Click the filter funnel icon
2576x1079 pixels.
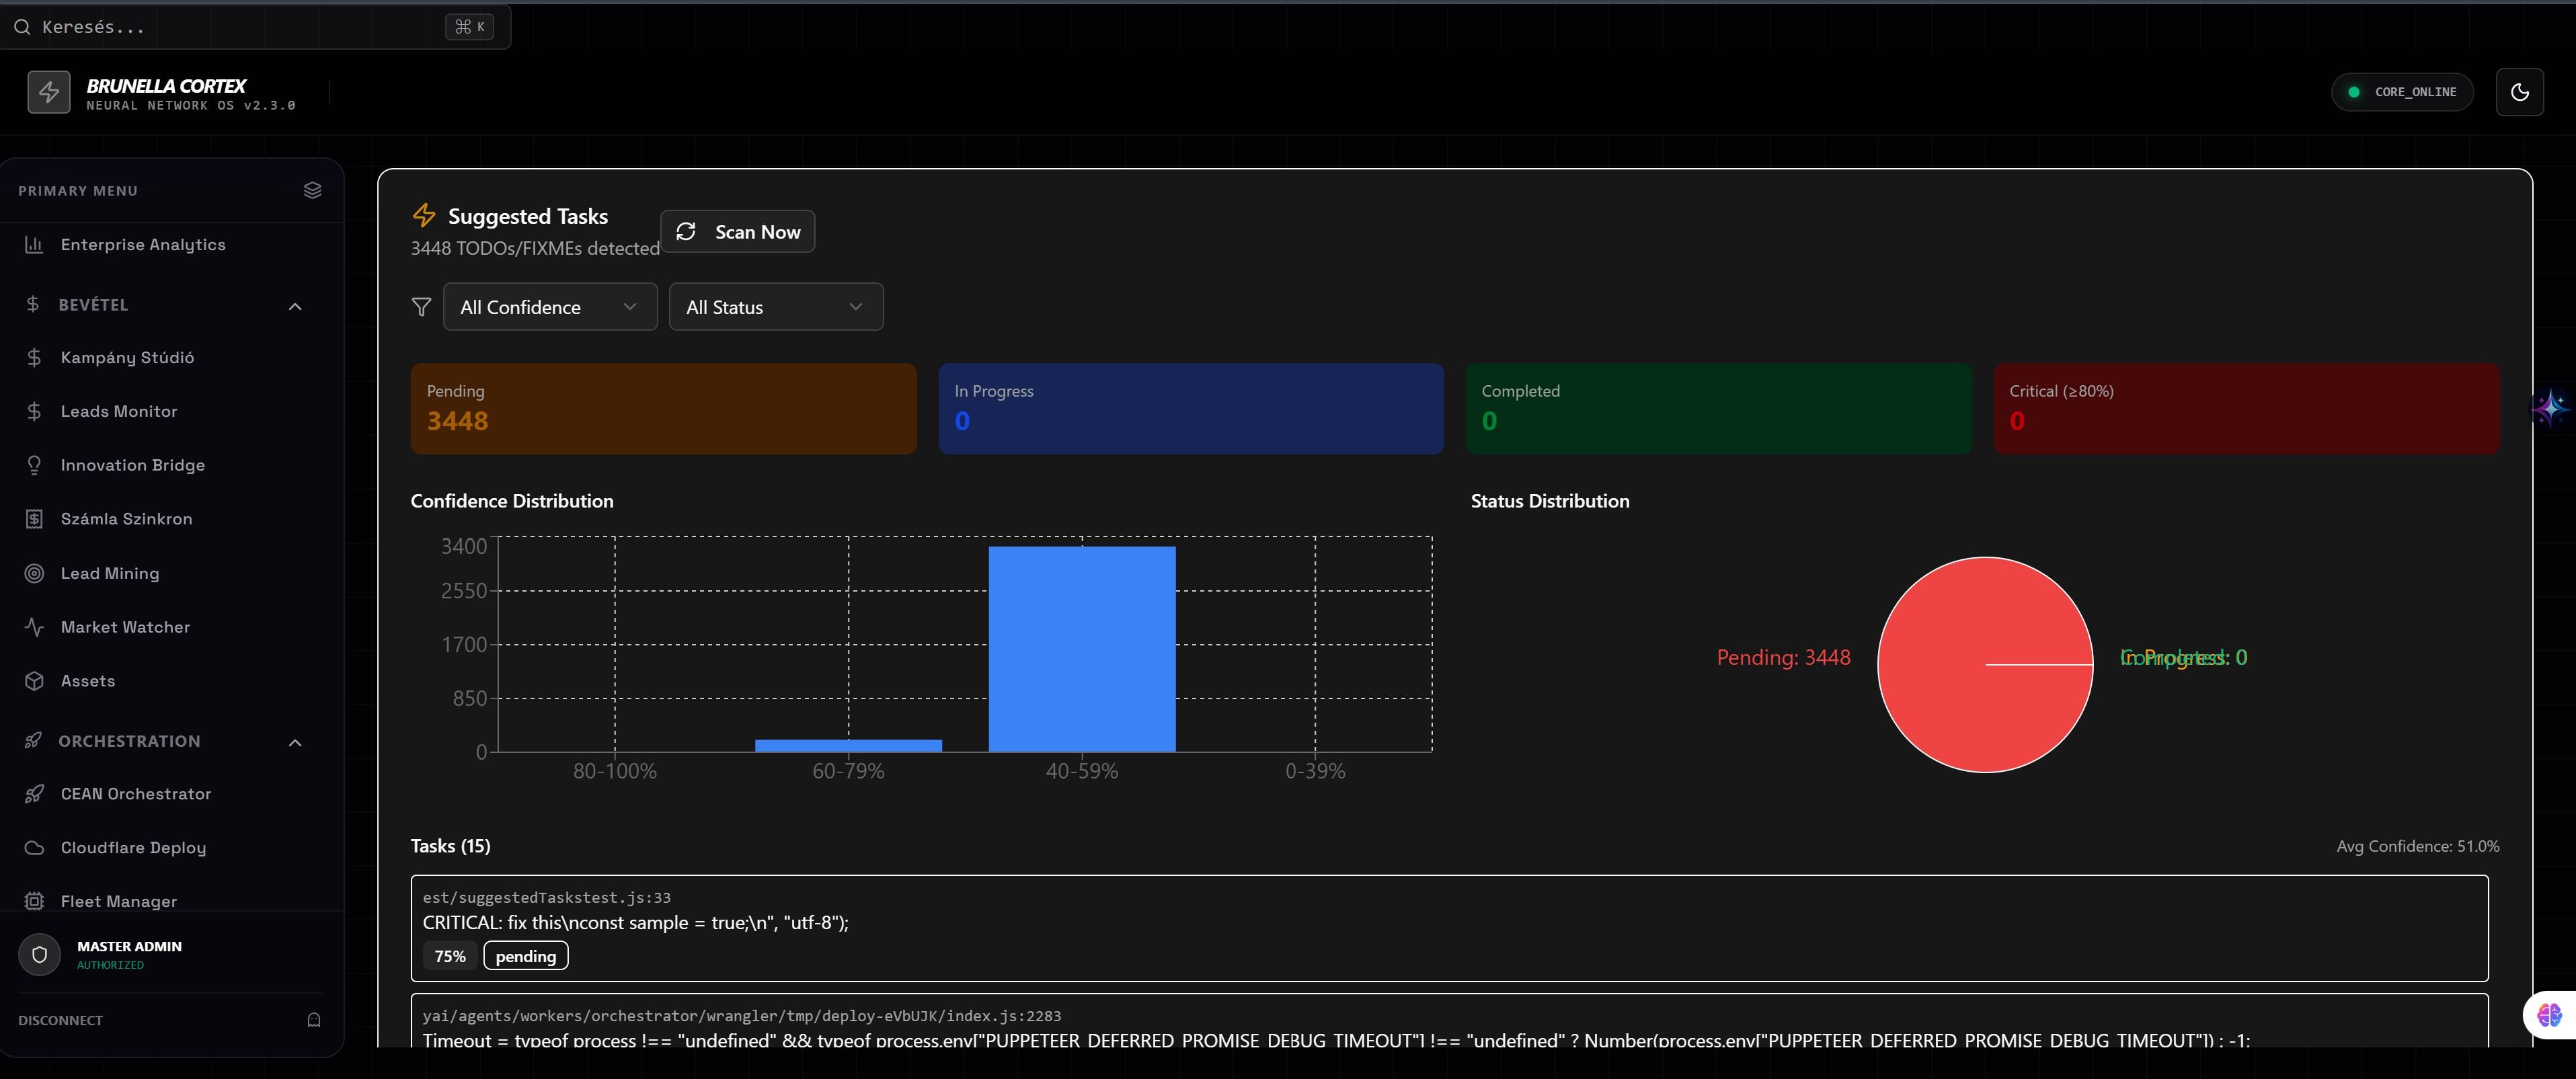click(421, 307)
